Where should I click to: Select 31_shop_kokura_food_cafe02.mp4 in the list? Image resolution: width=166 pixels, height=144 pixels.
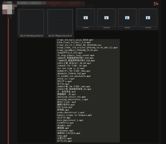click(x=75, y=55)
